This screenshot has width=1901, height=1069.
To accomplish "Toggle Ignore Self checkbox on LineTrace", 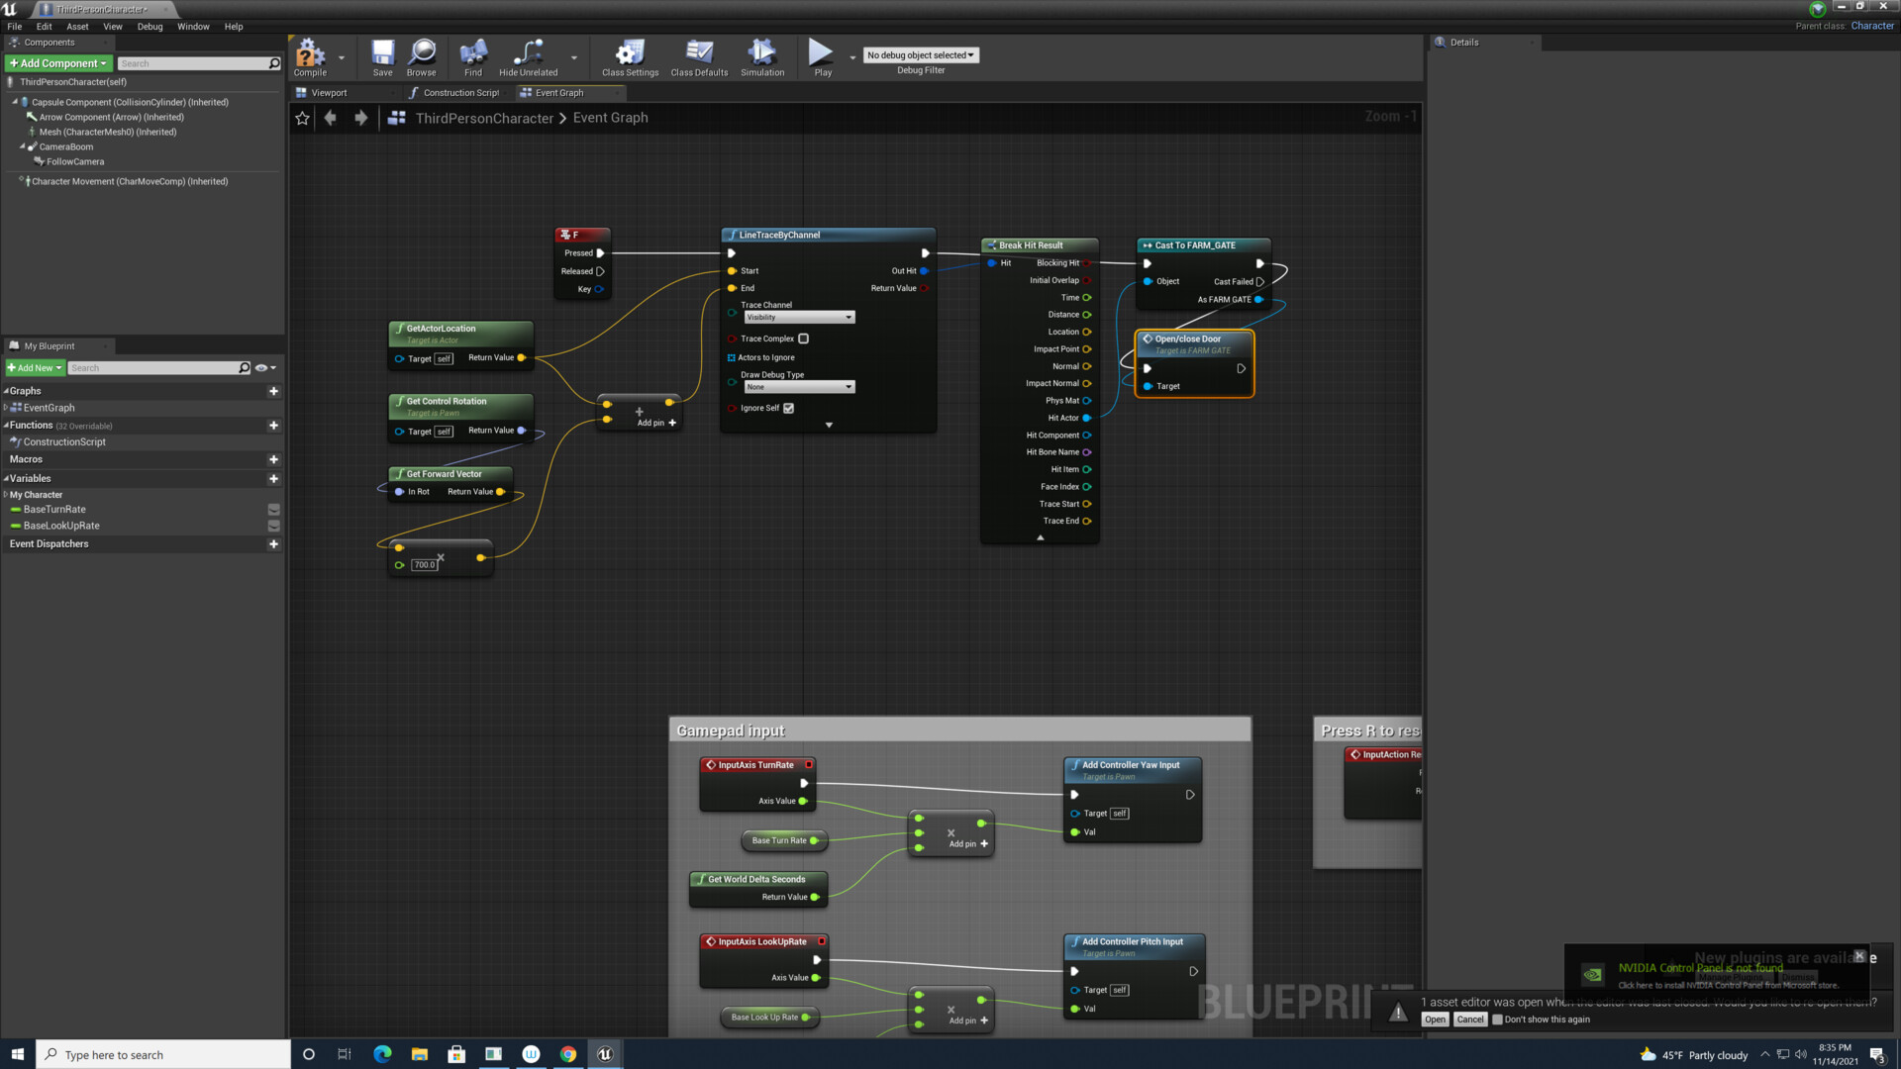I will click(786, 407).
